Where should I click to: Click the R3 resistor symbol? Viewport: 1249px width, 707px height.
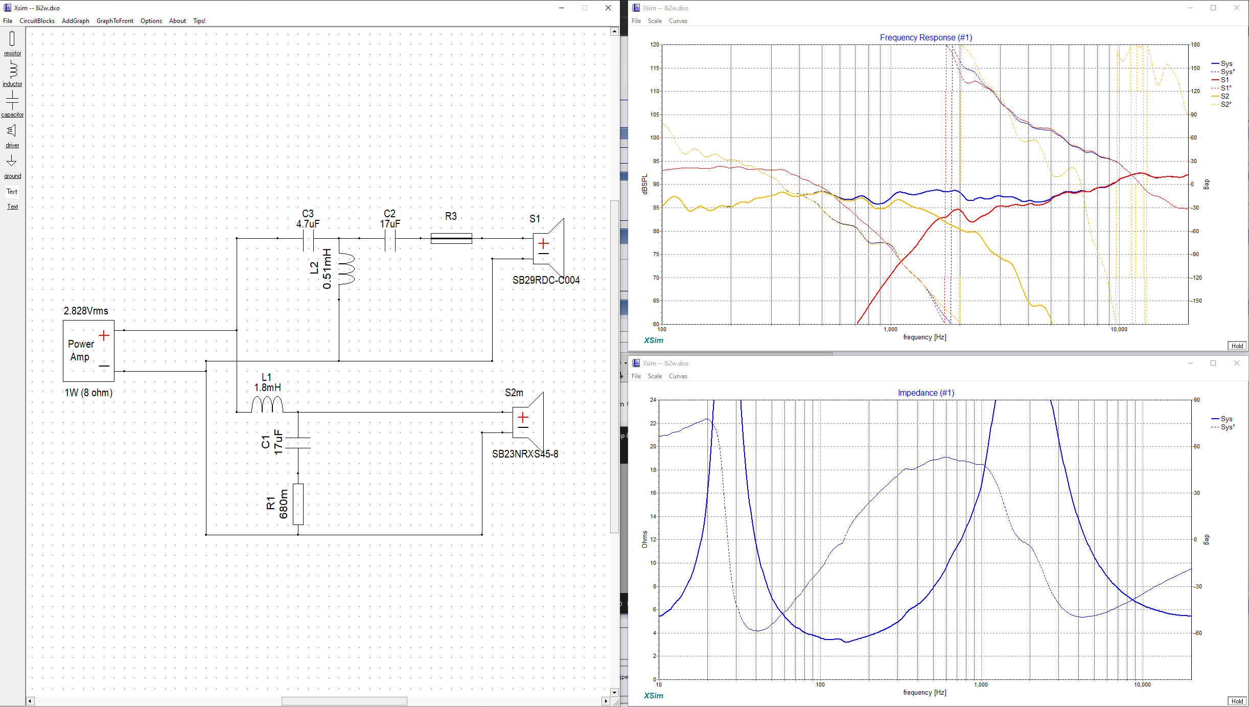click(451, 238)
